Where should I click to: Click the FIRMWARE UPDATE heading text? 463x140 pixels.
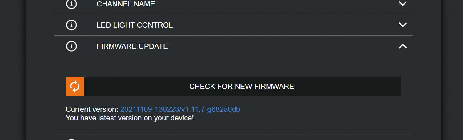(132, 46)
